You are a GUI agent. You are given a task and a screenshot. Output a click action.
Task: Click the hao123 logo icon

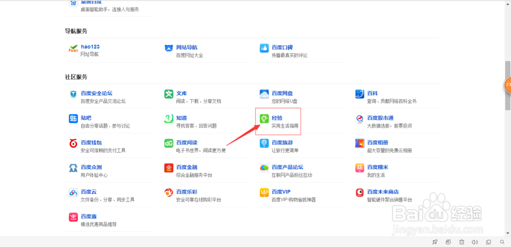(73, 48)
